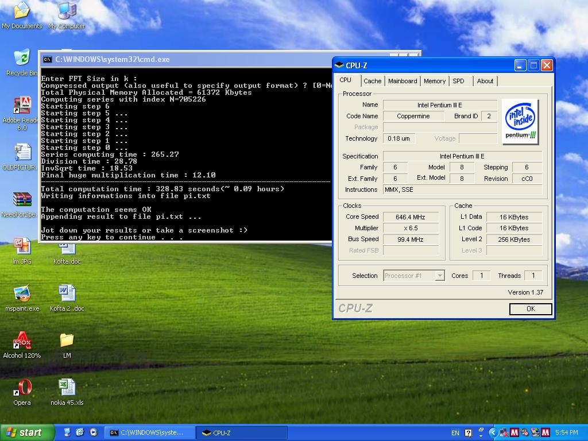Viewport: 588px width, 441px height.
Task: Switch to the About tab
Action: click(485, 81)
